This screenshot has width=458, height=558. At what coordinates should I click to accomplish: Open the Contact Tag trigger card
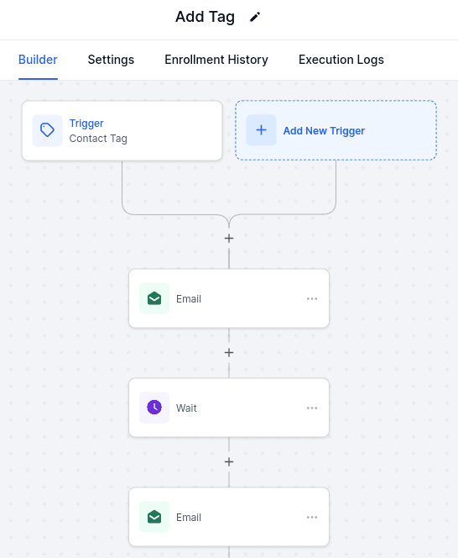[x=122, y=130]
